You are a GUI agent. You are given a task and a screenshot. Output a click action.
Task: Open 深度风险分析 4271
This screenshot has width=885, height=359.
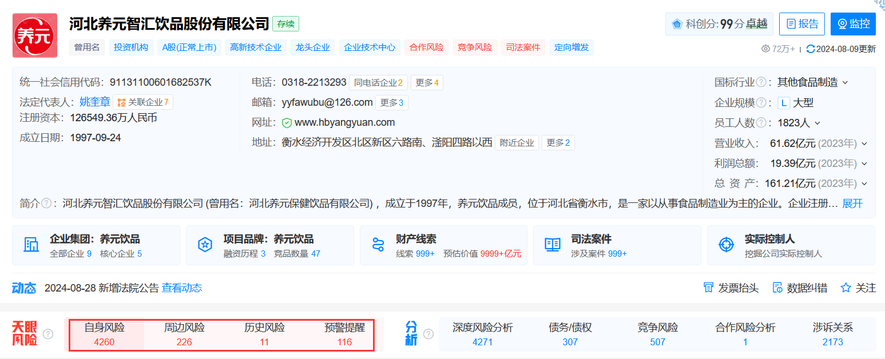coord(483,334)
